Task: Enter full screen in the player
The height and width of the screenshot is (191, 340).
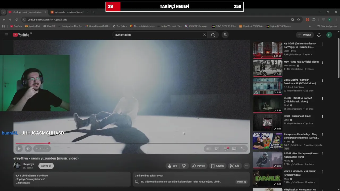Action: point(243,149)
